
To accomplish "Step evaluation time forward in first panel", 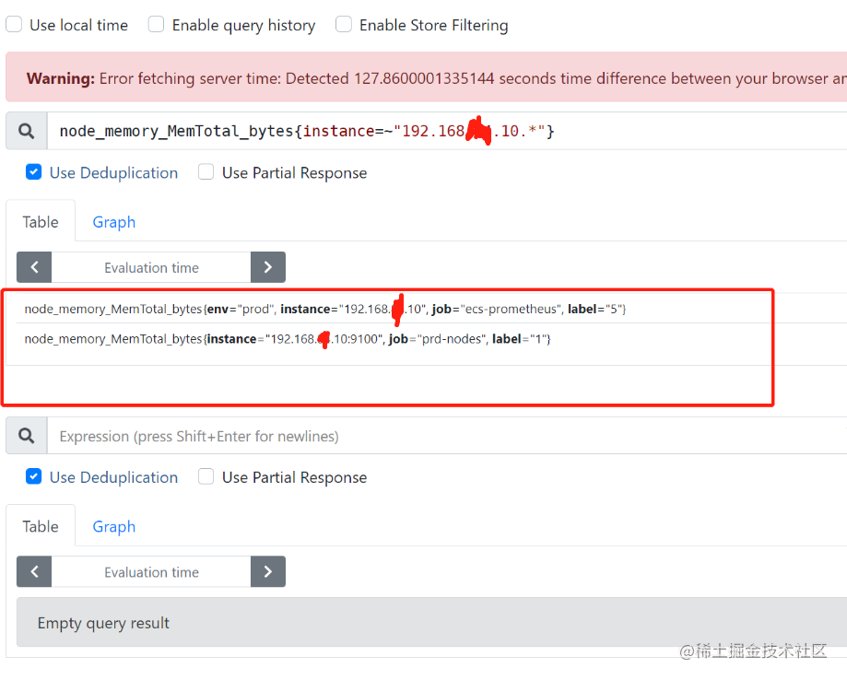I will 268,267.
